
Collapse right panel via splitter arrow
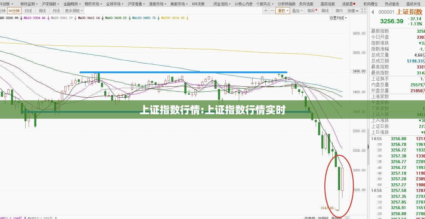pyautogui.click(x=368, y=146)
